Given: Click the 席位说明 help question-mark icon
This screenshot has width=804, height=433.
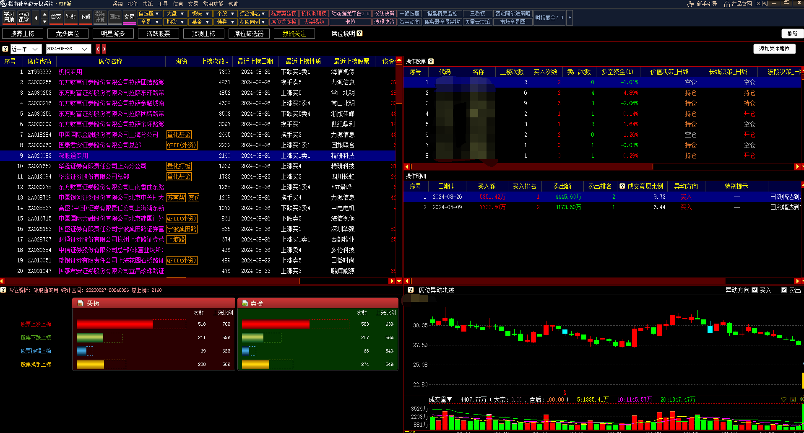Looking at the screenshot, I should pyautogui.click(x=359, y=34).
